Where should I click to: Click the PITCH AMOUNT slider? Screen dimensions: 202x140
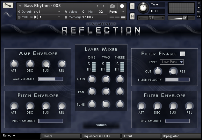click(x=51, y=121)
